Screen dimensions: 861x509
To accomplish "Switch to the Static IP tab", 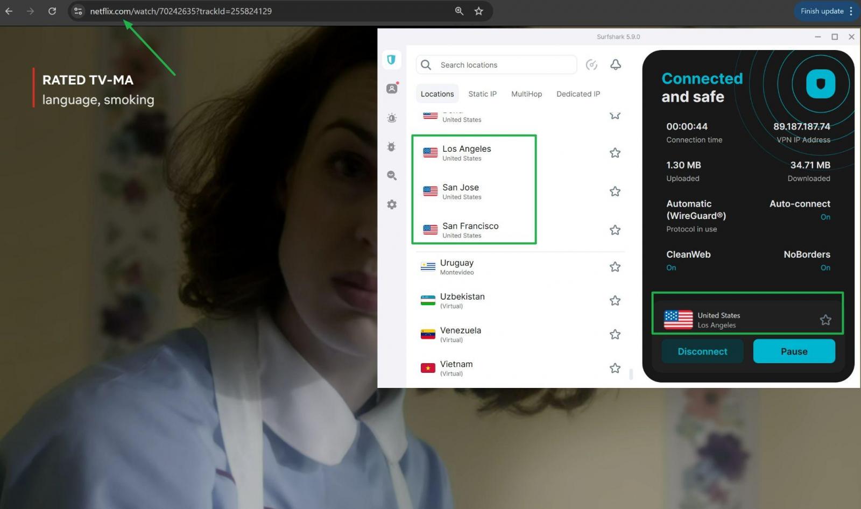I will [482, 94].
